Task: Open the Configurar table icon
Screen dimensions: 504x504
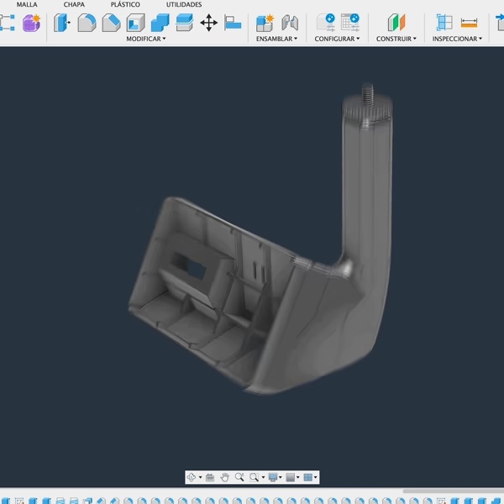Action: click(350, 23)
